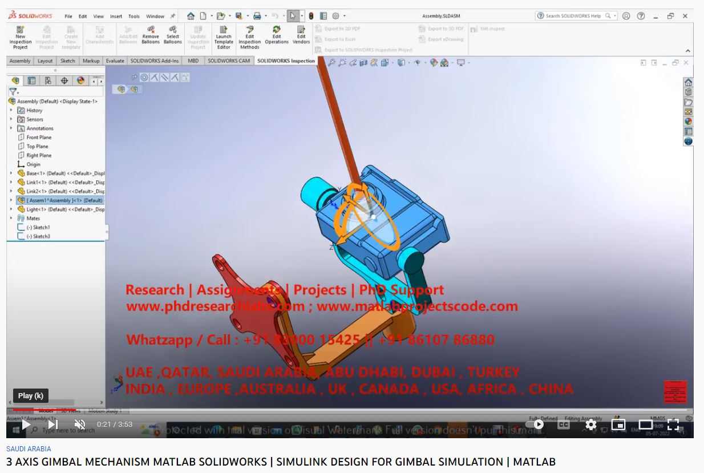Click the tree filter funnel icon
704x473 pixels.
13,91
